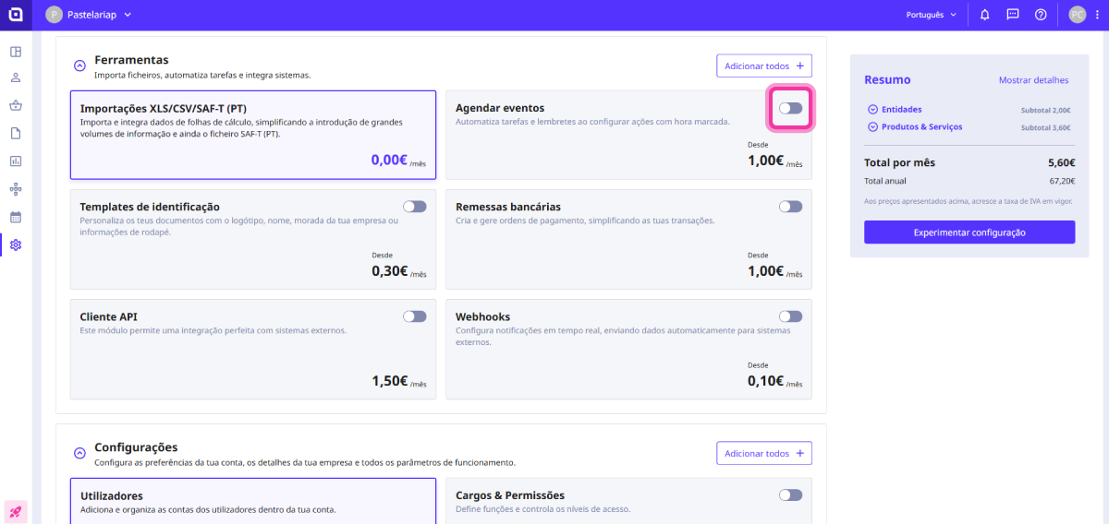Screen dimensions: 1109x524
Task: Enable the Agendar eventos toggle
Action: [790, 108]
